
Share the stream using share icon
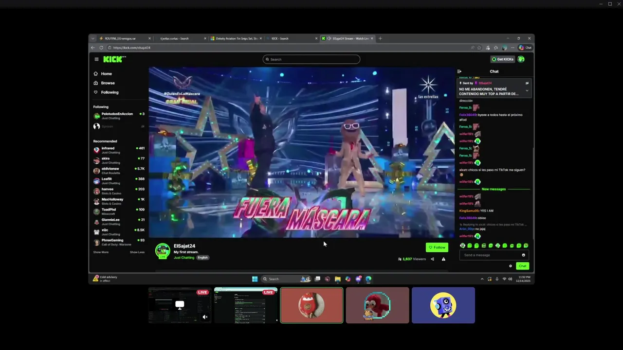point(432,259)
